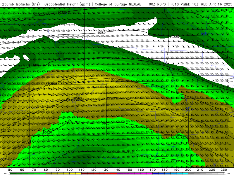This screenshot has width=234, height=175.
Task: Click the 50 knot legend value
Action: pyautogui.click(x=10, y=170)
